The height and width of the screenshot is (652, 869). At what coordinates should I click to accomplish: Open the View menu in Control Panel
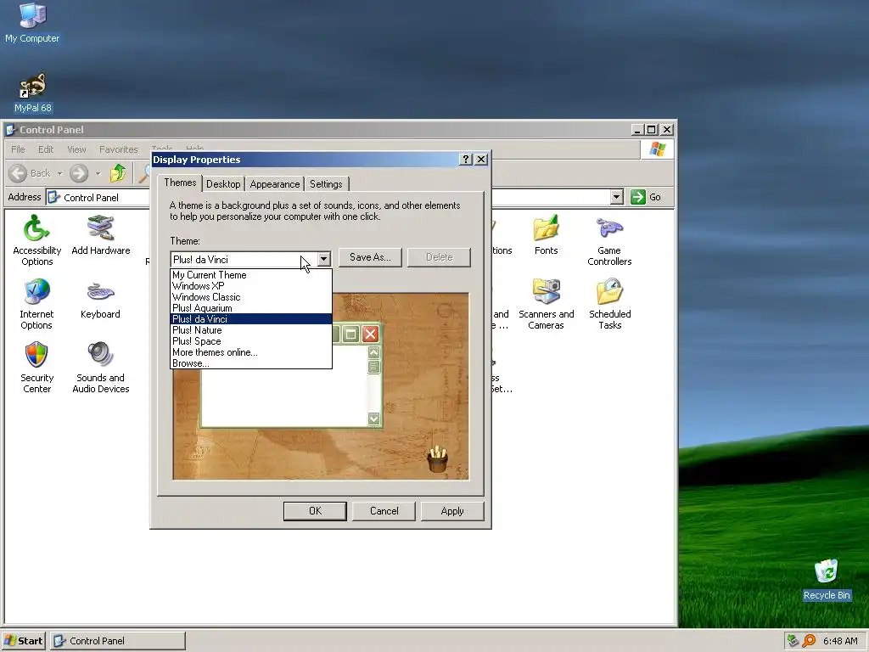tap(76, 149)
